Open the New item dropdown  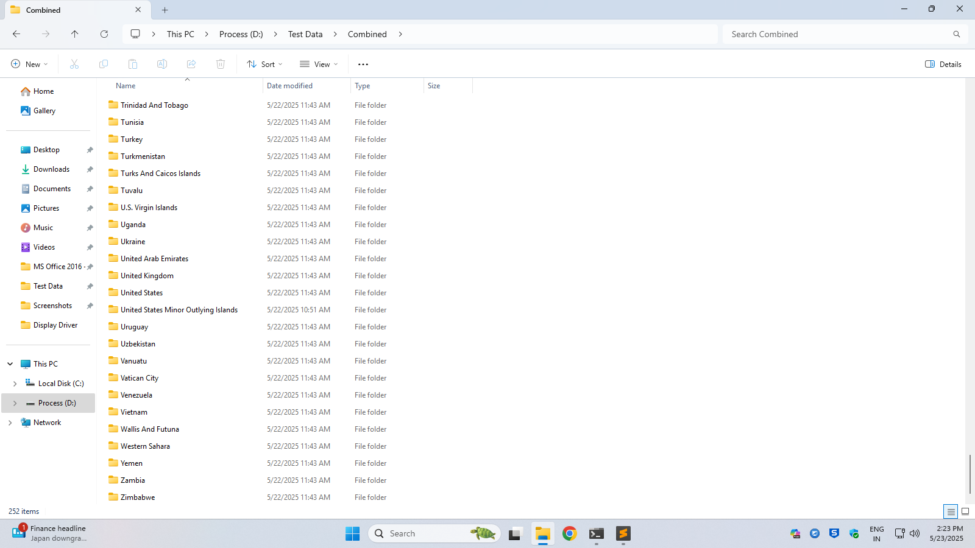(29, 64)
